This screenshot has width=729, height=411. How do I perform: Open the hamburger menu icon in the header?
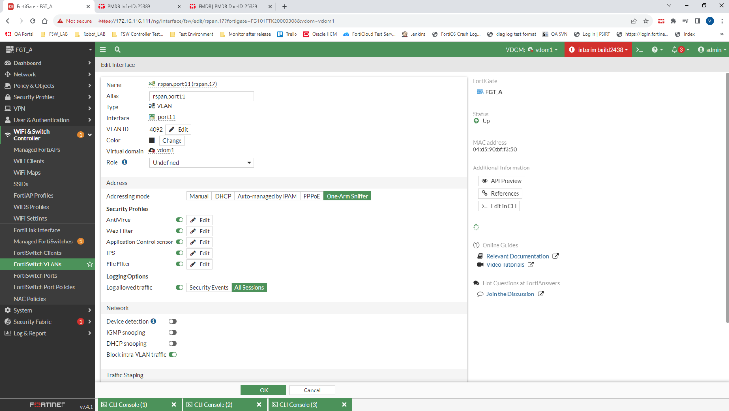coord(103,49)
